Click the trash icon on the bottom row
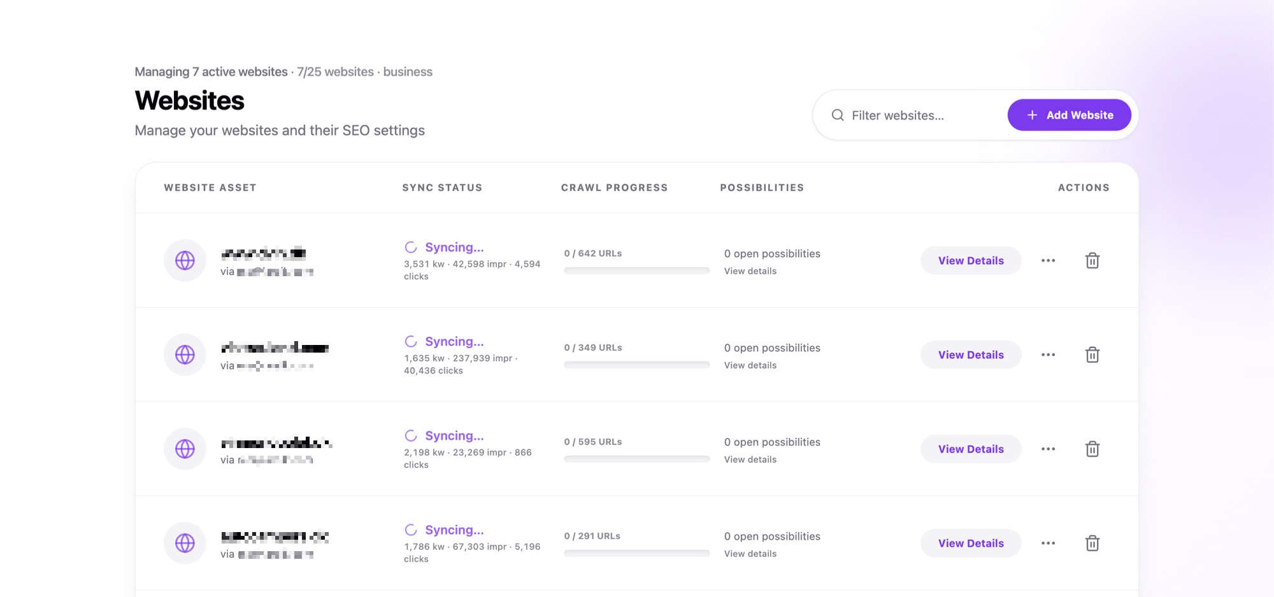Image resolution: width=1274 pixels, height=597 pixels. click(x=1093, y=543)
